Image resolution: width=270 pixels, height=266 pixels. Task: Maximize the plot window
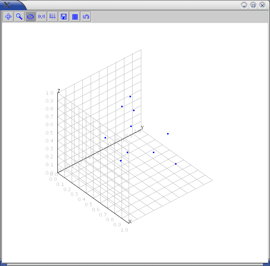click(x=253, y=5)
